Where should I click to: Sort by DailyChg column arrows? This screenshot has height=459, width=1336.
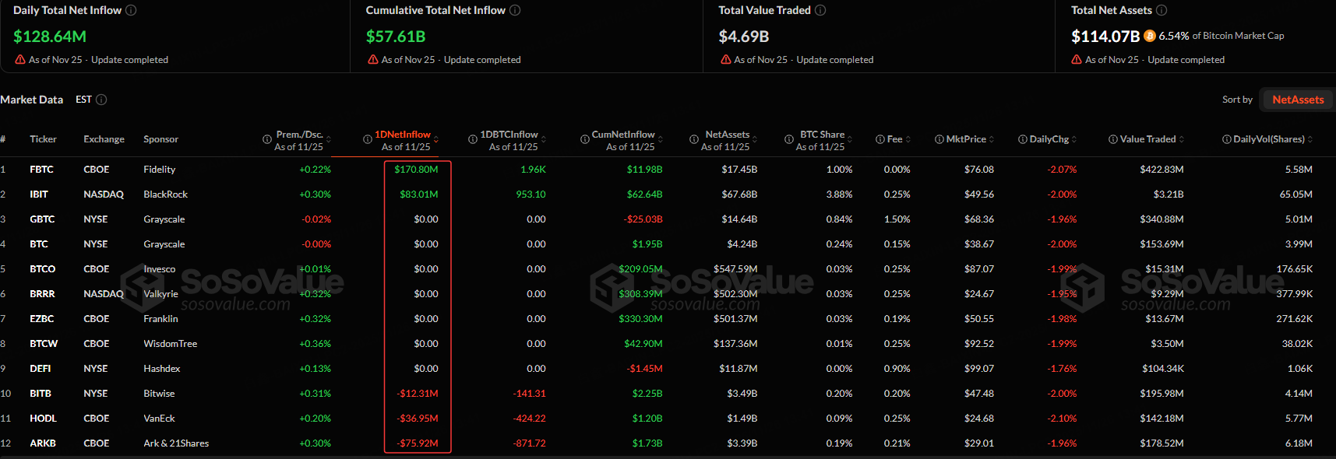pyautogui.click(x=1074, y=139)
